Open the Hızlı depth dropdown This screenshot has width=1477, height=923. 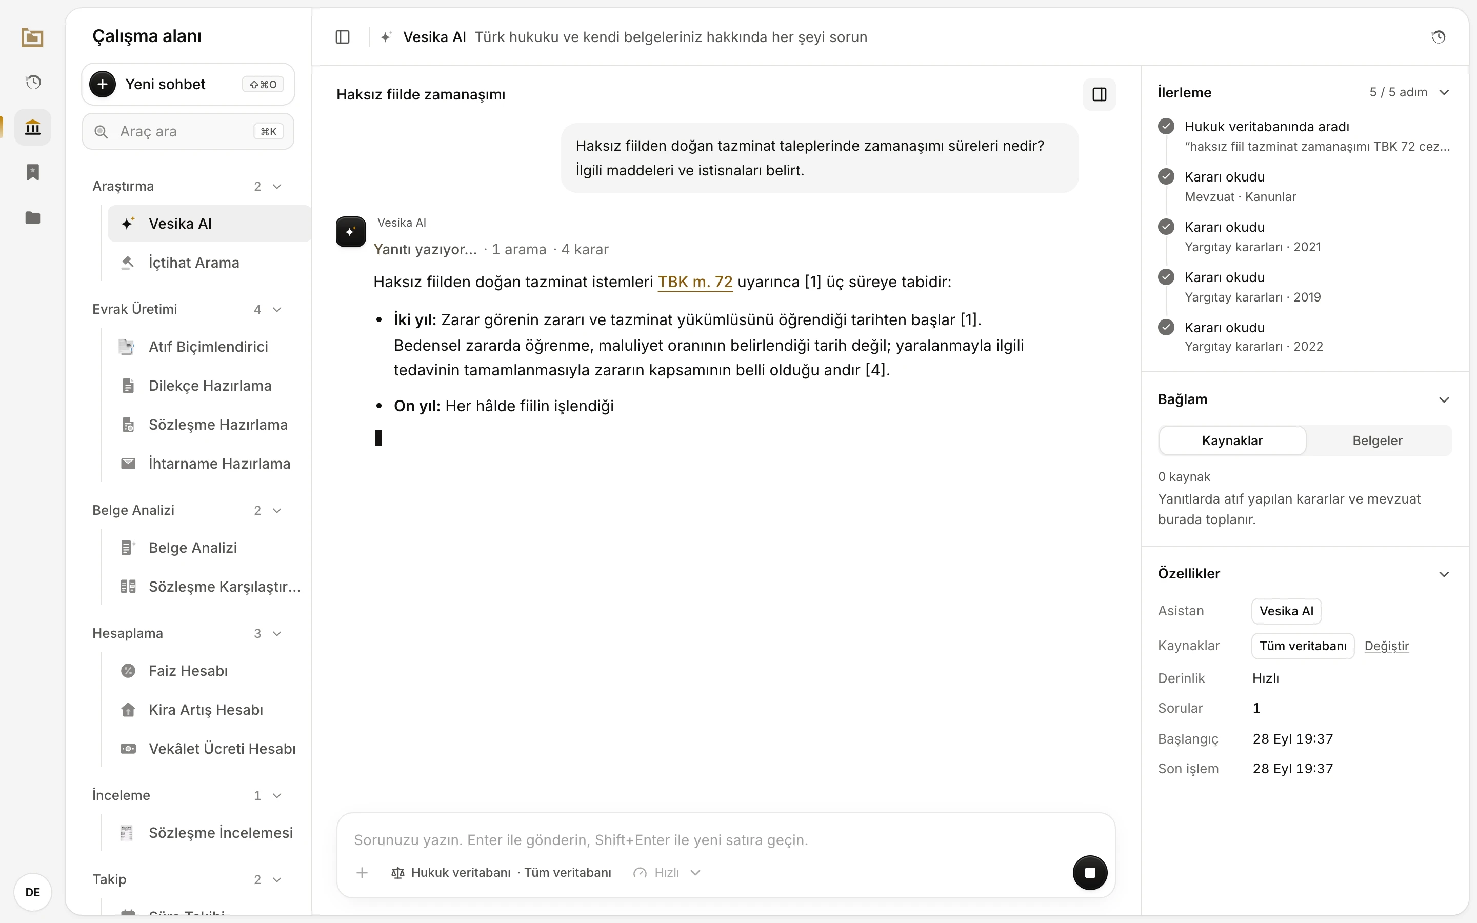click(x=667, y=872)
